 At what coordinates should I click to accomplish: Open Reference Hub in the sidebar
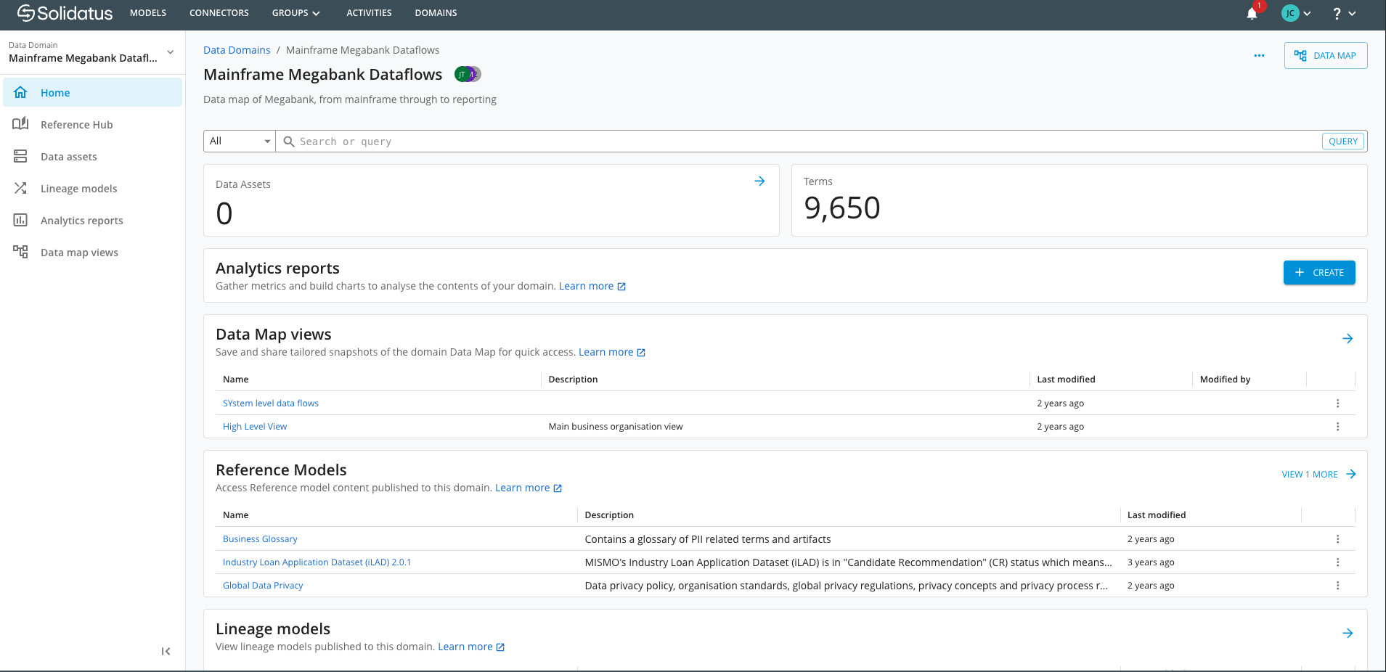[92, 125]
